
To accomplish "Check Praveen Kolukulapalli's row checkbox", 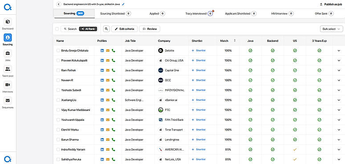I will pyautogui.click(x=58, y=61).
